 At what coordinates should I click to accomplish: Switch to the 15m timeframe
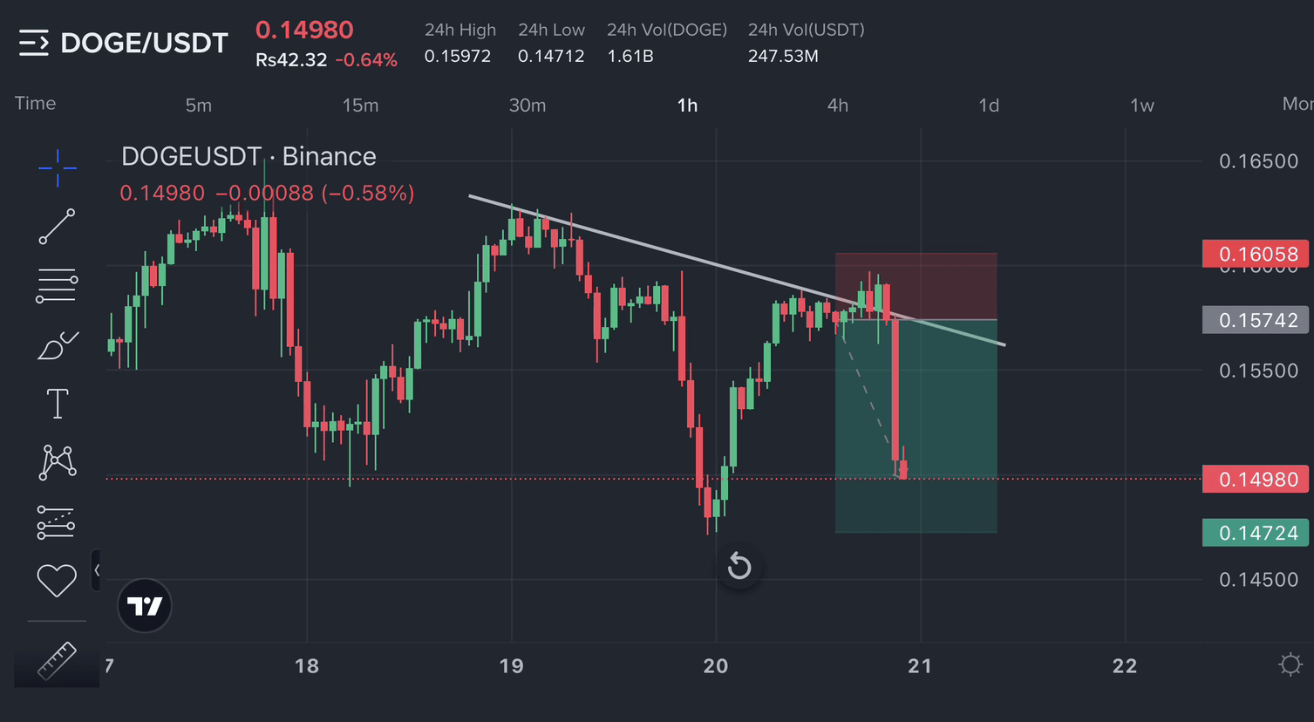point(360,106)
